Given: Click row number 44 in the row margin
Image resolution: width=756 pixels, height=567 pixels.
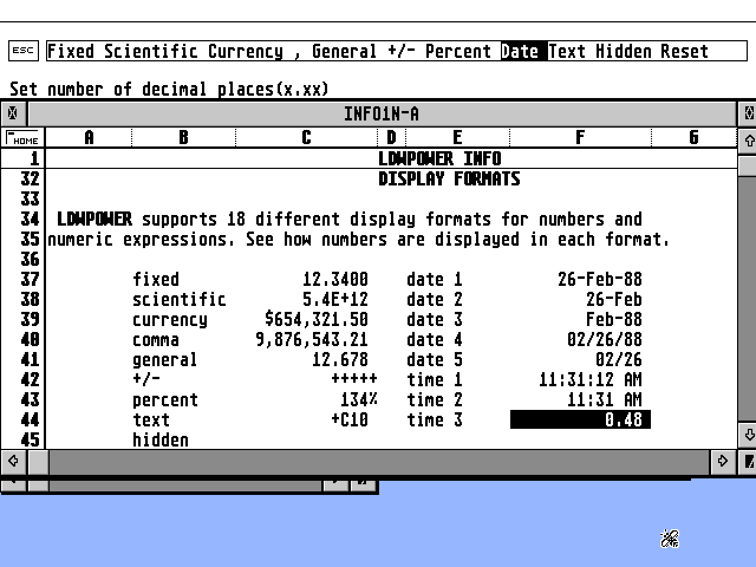Looking at the screenshot, I should pos(28,420).
